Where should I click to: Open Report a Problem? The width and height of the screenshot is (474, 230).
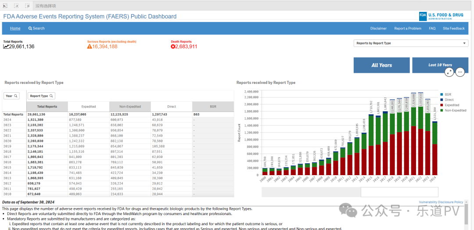coord(408,29)
